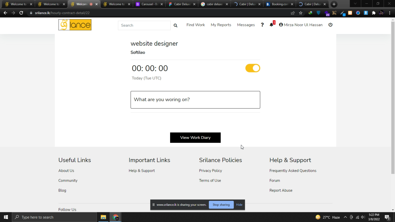The height and width of the screenshot is (222, 395).
Task: Toggle the time tracker switch
Action: (x=253, y=68)
